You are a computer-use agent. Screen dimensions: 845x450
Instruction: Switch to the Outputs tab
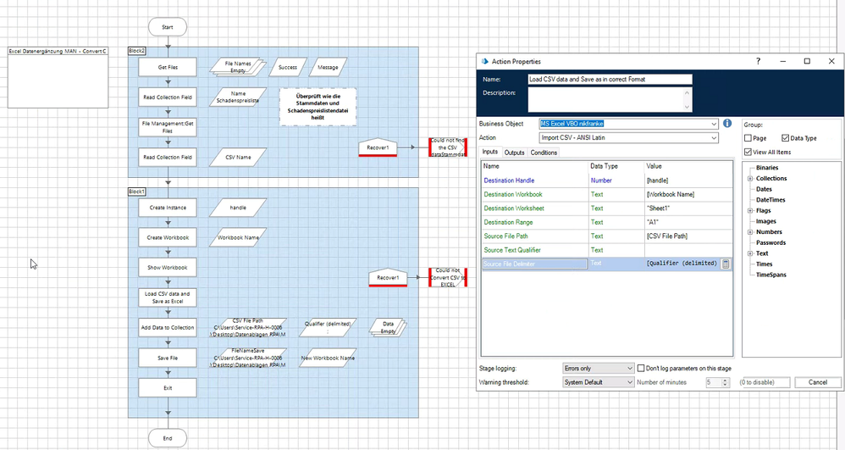click(x=514, y=153)
